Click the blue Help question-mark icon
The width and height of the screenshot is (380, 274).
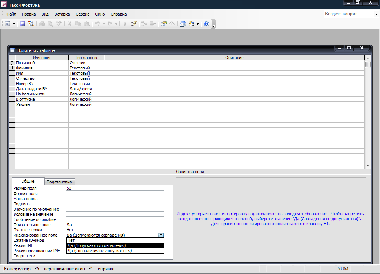tap(206, 24)
